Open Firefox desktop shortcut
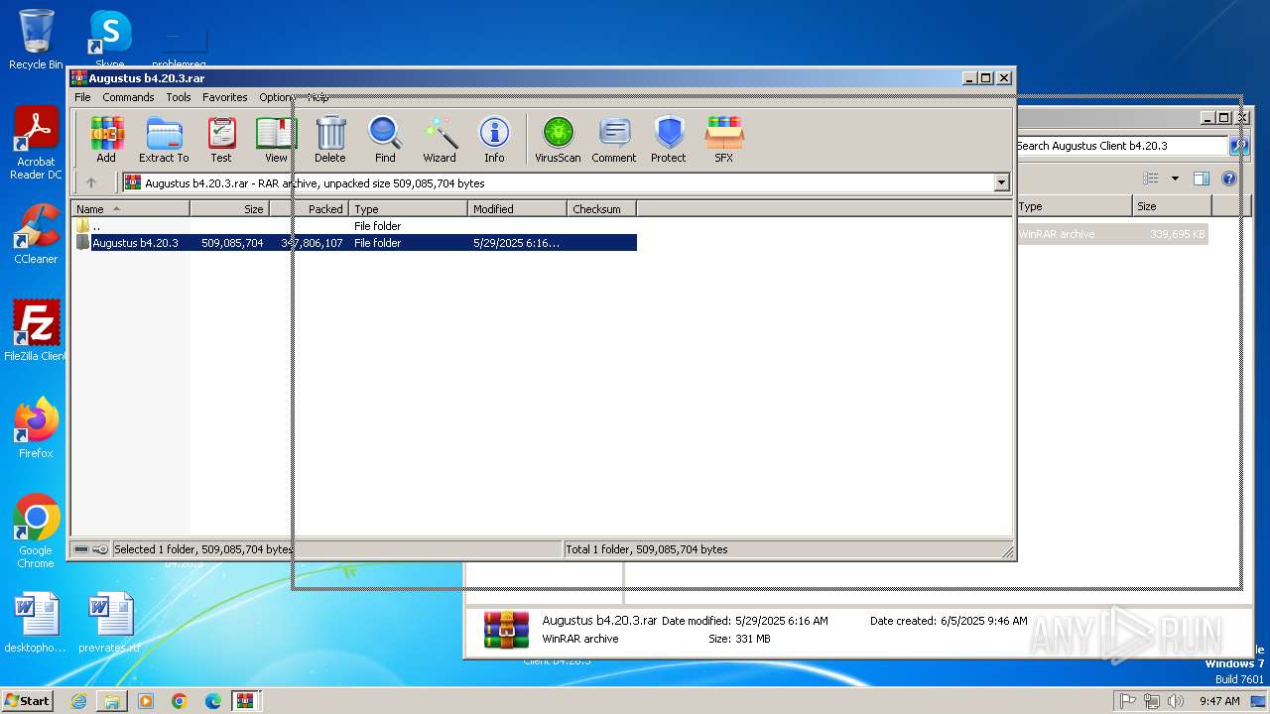Viewport: 1270px width, 714px height. coord(36,427)
